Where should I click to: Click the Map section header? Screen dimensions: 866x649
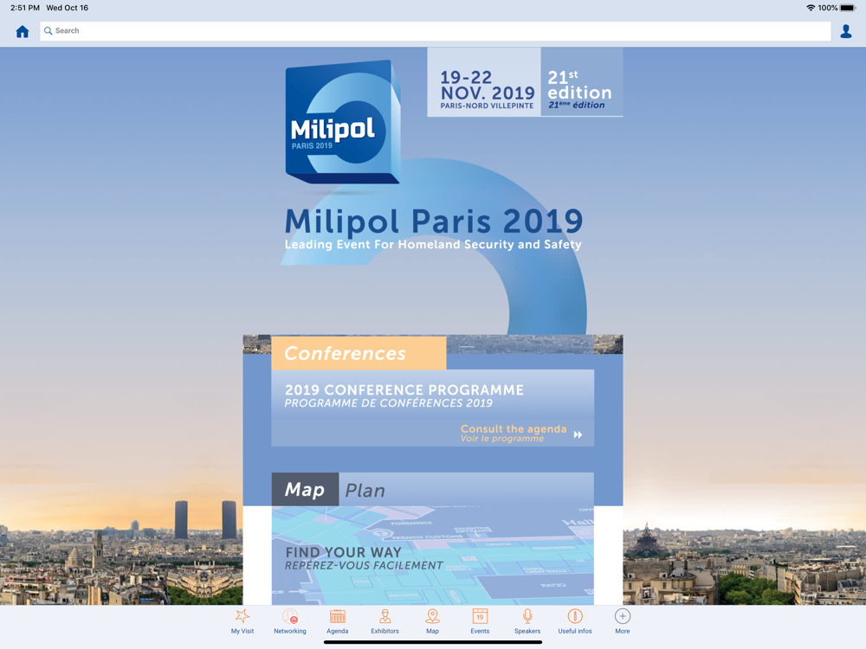point(305,490)
